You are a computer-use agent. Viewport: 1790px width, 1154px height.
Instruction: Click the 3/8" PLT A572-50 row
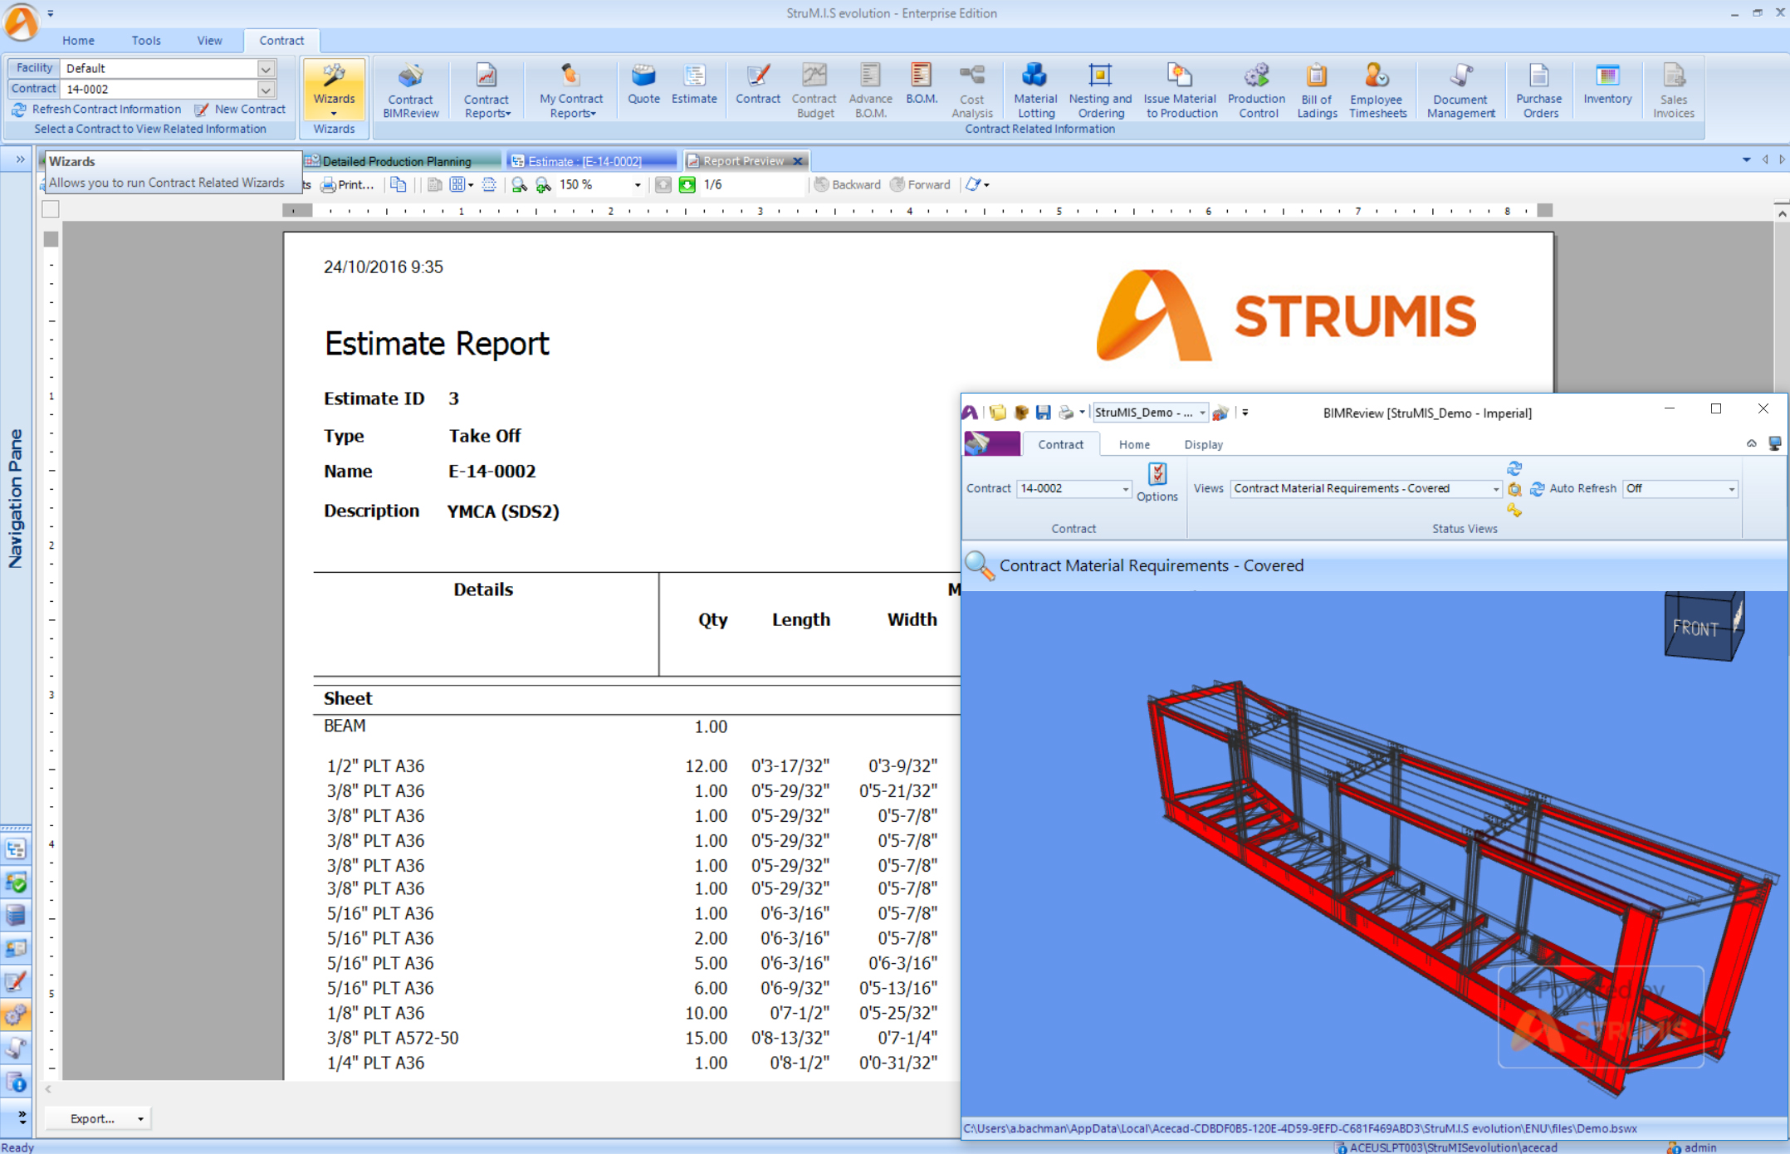point(632,1038)
